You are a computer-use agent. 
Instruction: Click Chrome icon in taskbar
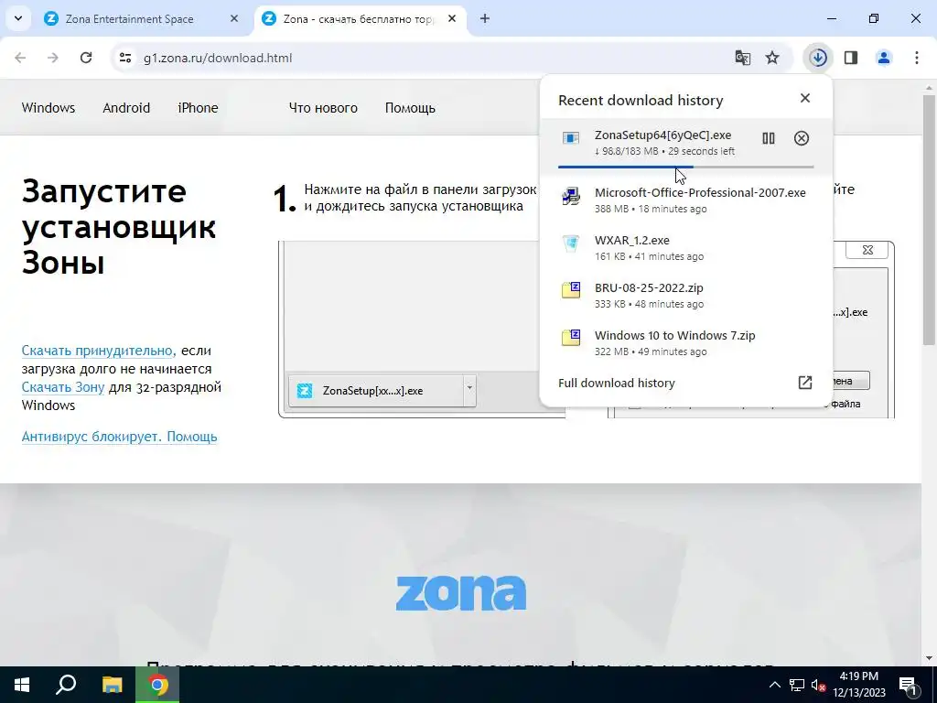[157, 685]
